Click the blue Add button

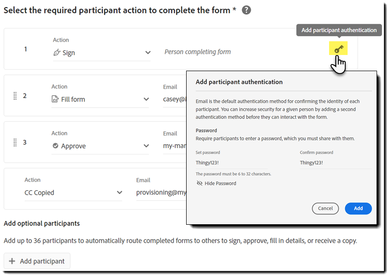click(358, 209)
